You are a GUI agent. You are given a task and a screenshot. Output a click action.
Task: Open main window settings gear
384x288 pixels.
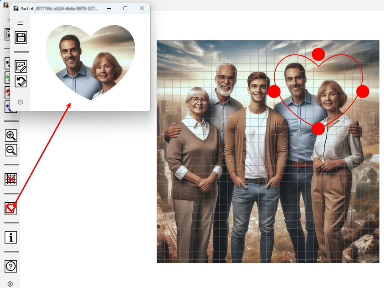10,284
